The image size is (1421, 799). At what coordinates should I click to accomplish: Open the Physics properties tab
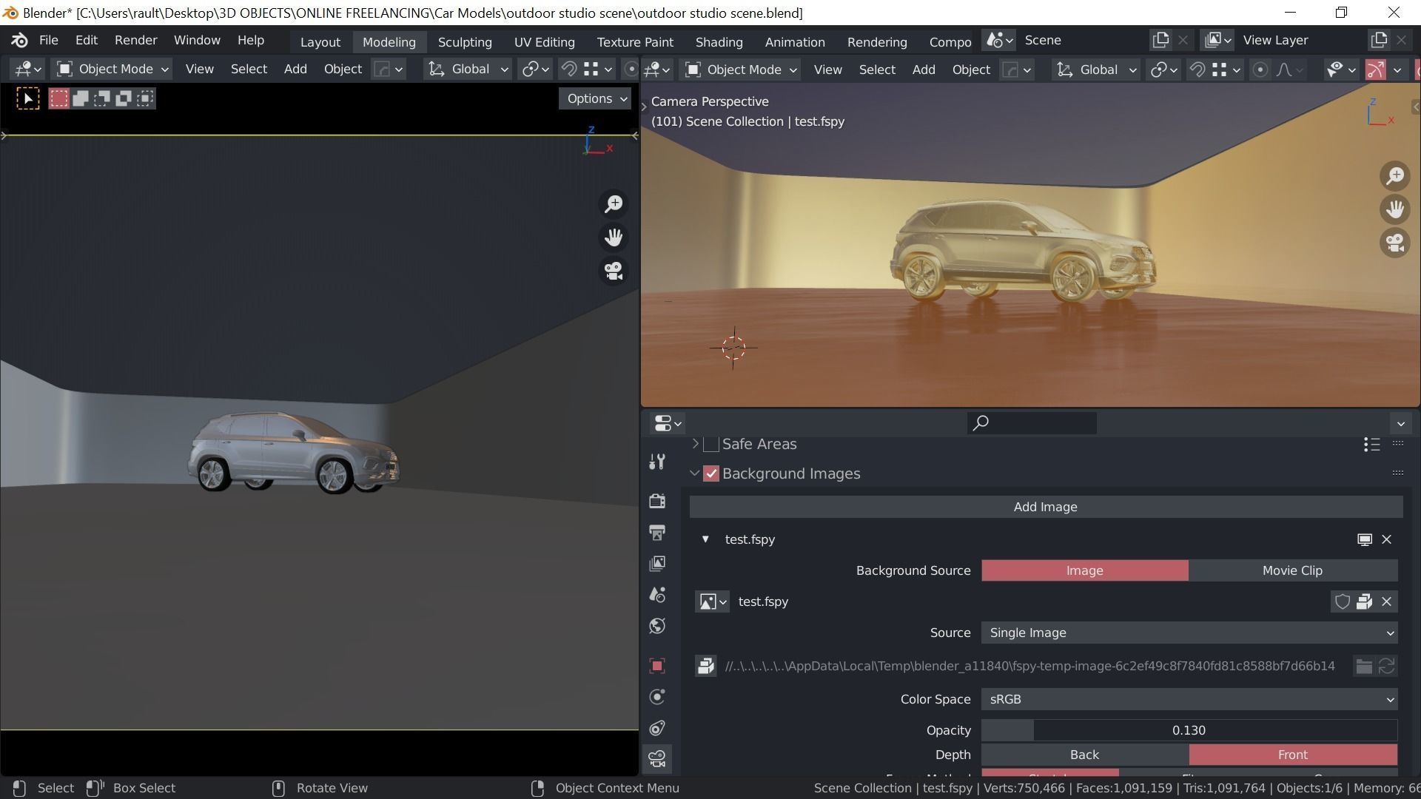pyautogui.click(x=656, y=697)
